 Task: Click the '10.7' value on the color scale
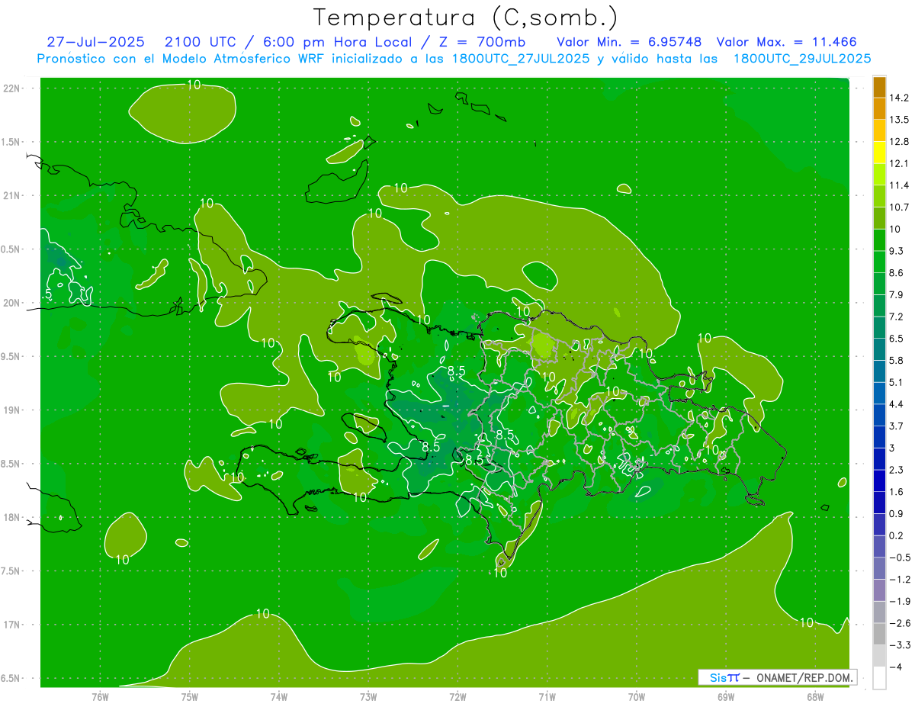pos(898,207)
